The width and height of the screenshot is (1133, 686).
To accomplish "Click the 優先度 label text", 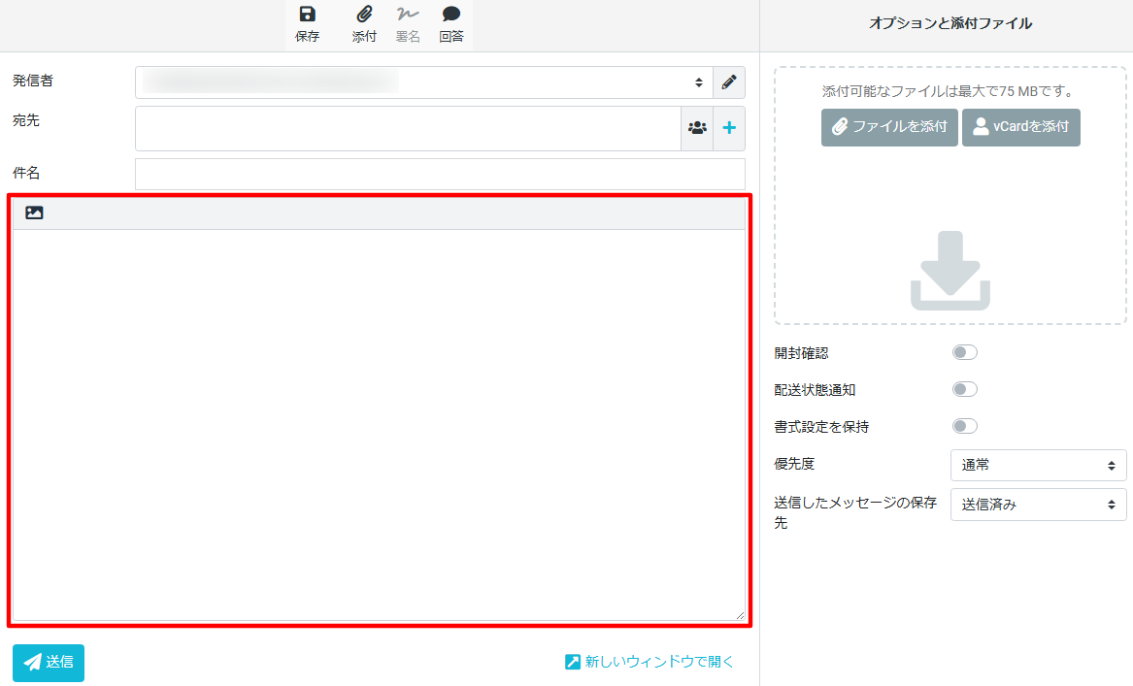I will click(x=794, y=464).
